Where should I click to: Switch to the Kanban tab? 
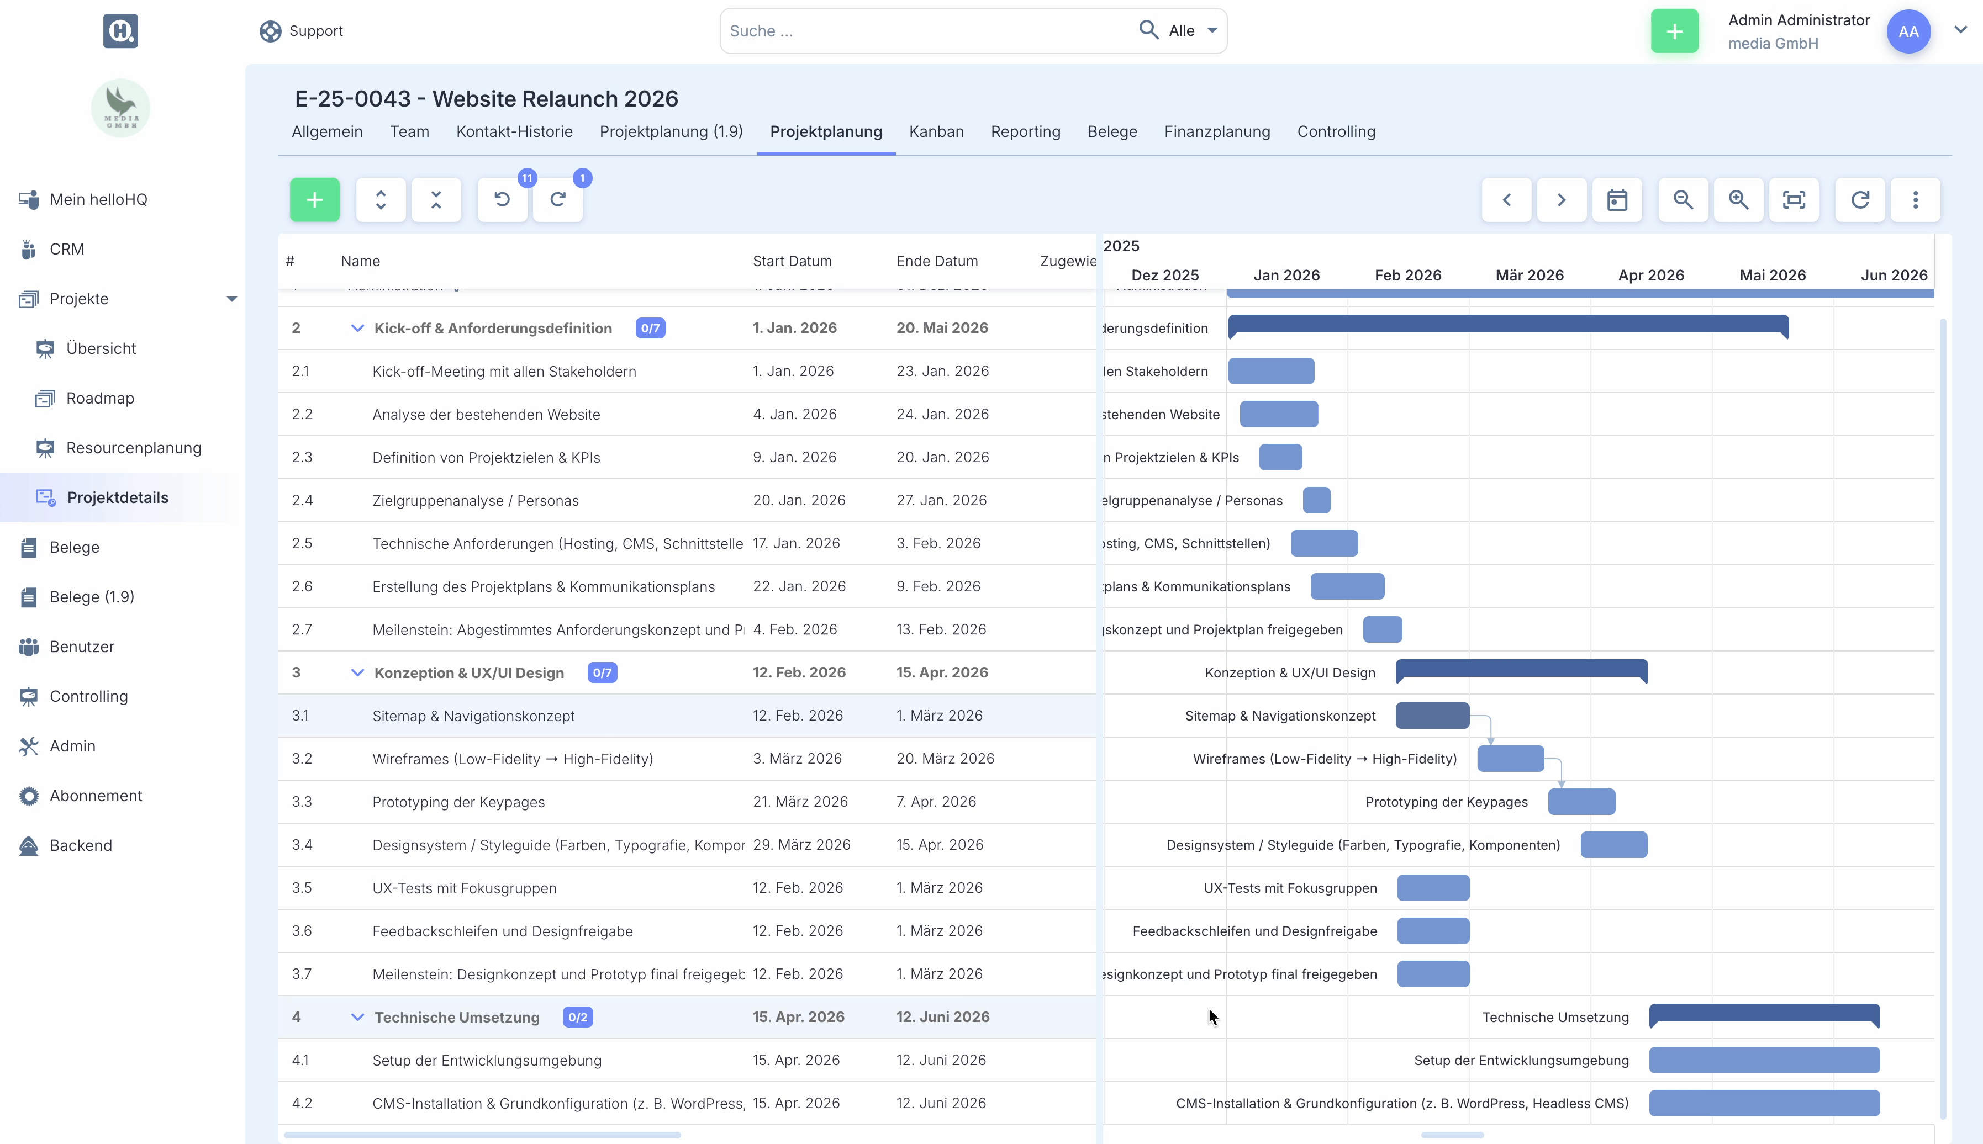click(936, 131)
